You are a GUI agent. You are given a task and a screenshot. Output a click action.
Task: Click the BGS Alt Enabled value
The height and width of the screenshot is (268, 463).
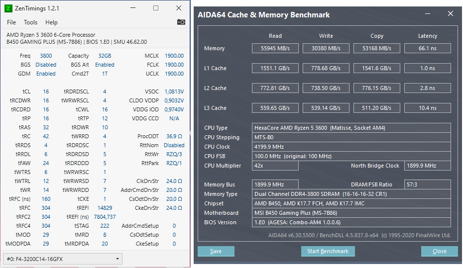point(105,65)
